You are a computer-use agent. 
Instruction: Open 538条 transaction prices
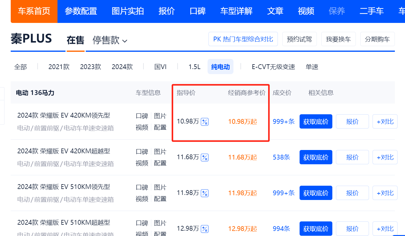(281, 157)
